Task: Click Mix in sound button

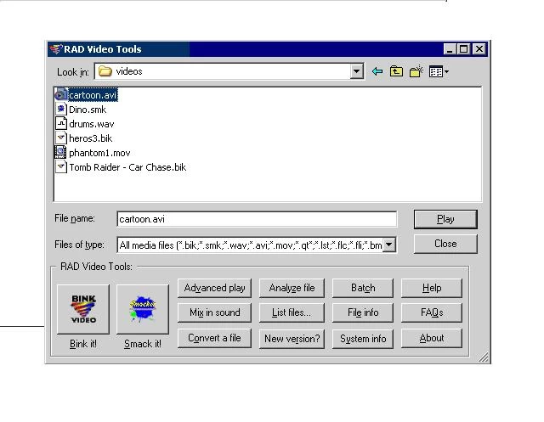Action: [x=214, y=312]
